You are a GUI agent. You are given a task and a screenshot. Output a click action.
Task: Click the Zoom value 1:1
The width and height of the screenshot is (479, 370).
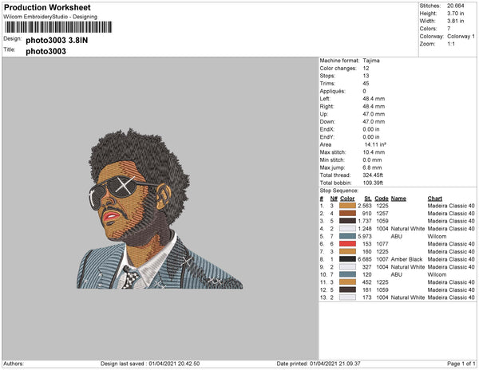(x=451, y=44)
